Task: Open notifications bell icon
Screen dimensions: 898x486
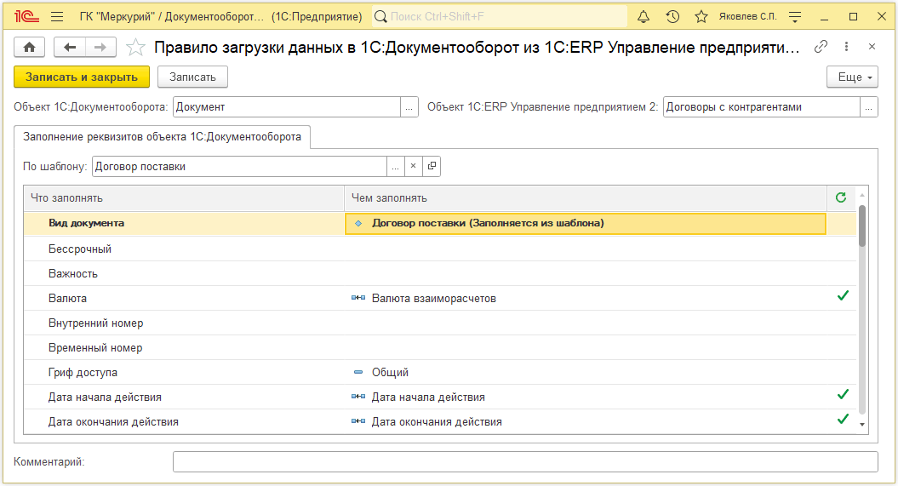Action: [x=643, y=17]
